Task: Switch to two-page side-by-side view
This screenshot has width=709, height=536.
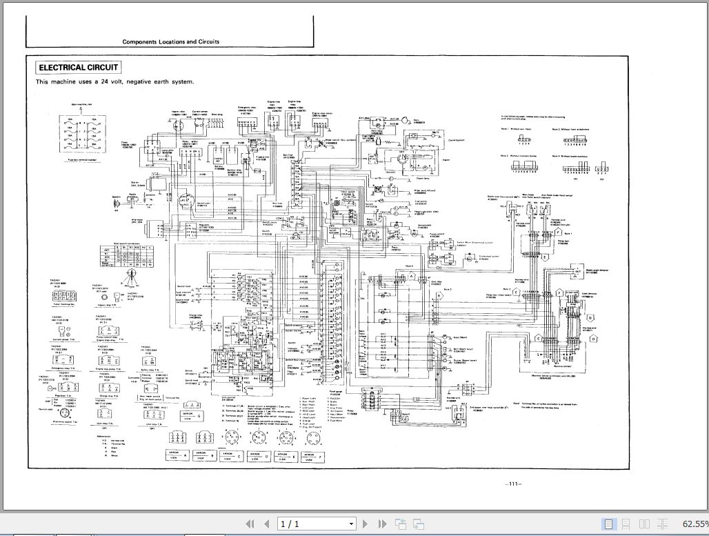Action: coord(644,524)
